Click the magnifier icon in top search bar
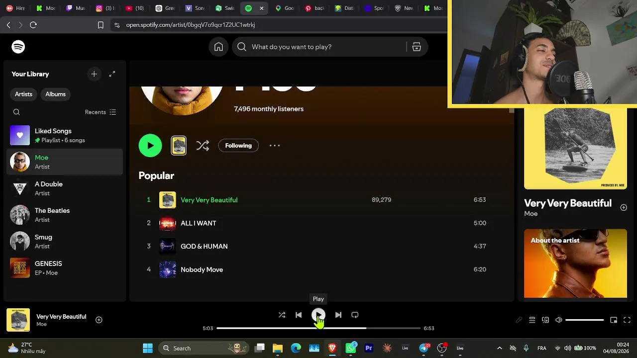 point(242,47)
